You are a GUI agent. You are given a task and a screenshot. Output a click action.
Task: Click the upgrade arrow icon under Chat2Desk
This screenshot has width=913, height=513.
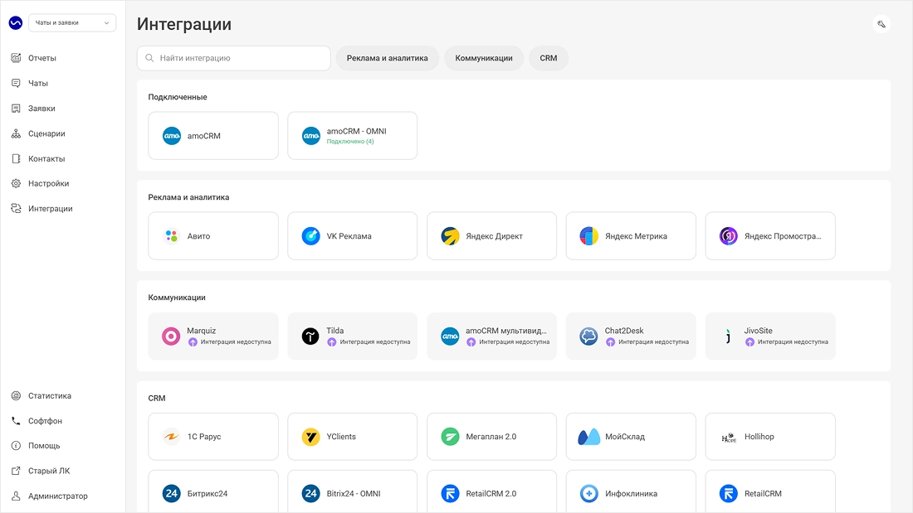[x=610, y=342]
